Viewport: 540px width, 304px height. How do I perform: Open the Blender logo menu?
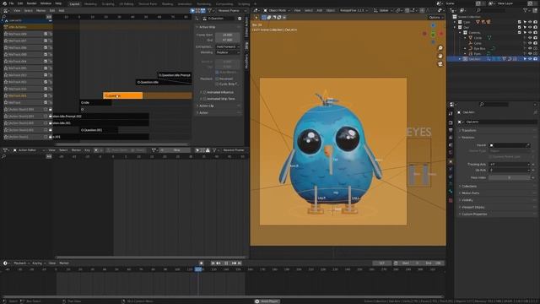pyautogui.click(x=4, y=3)
